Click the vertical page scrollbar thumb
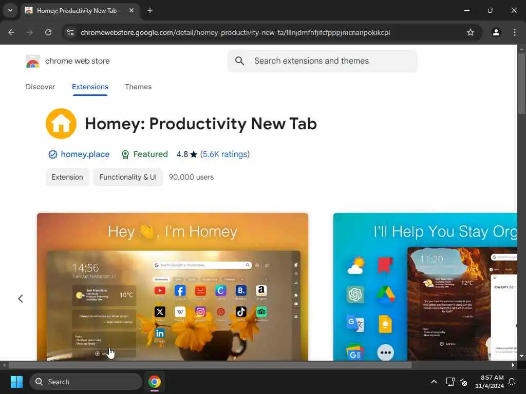The height and width of the screenshot is (394, 526). (521, 83)
